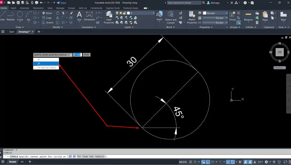Screen dimensions: 291x165
Task: Click the Save icon in quick access toolbar
Action: 18,3
